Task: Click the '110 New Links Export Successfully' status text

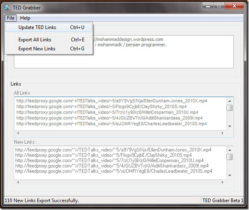Action: tap(42, 201)
